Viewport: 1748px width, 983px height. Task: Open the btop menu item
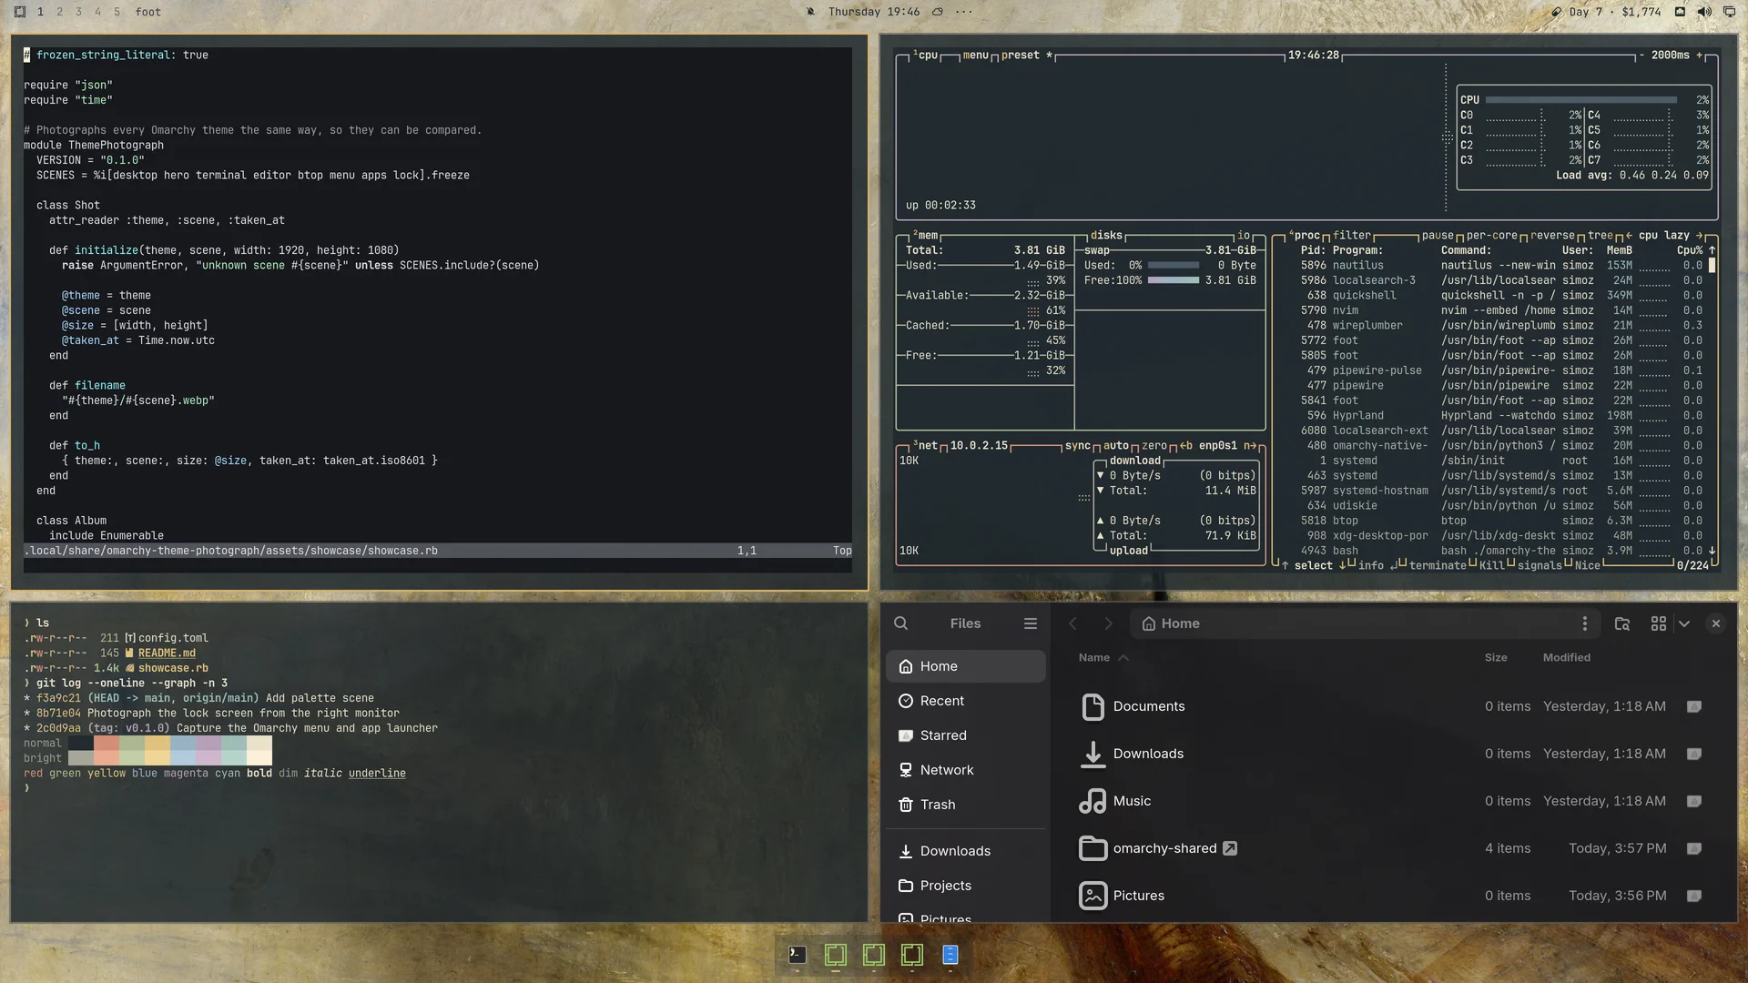(x=976, y=56)
